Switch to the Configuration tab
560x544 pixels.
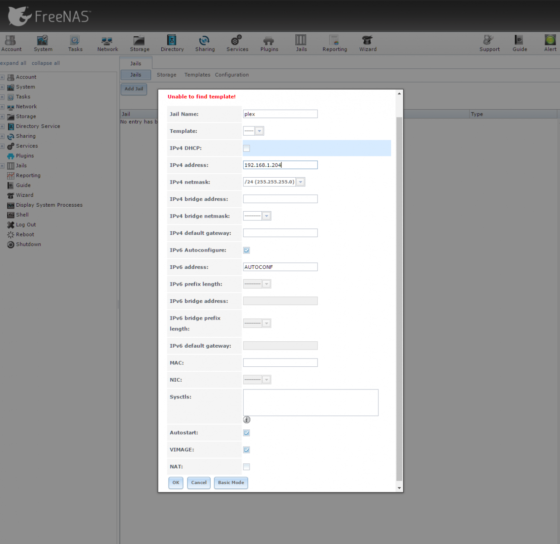tap(232, 75)
